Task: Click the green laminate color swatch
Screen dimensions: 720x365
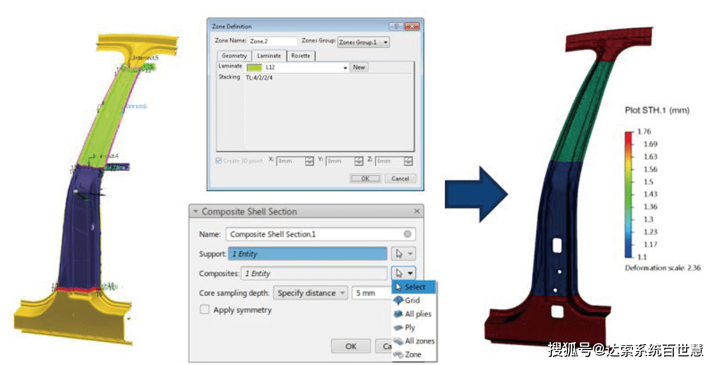Action: pos(254,68)
